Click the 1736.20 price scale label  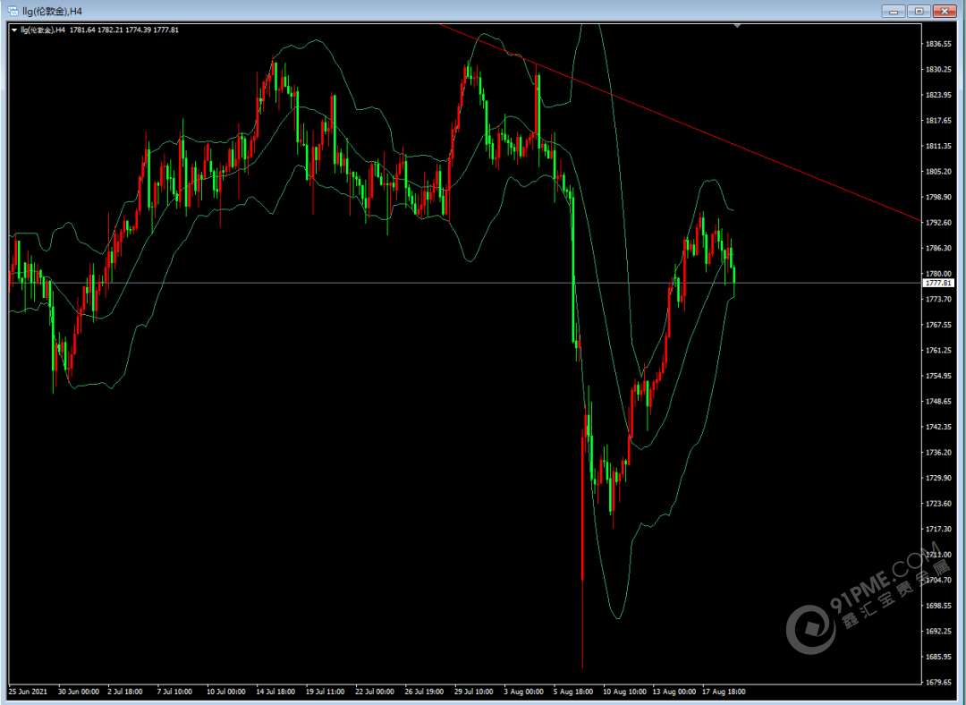point(938,453)
